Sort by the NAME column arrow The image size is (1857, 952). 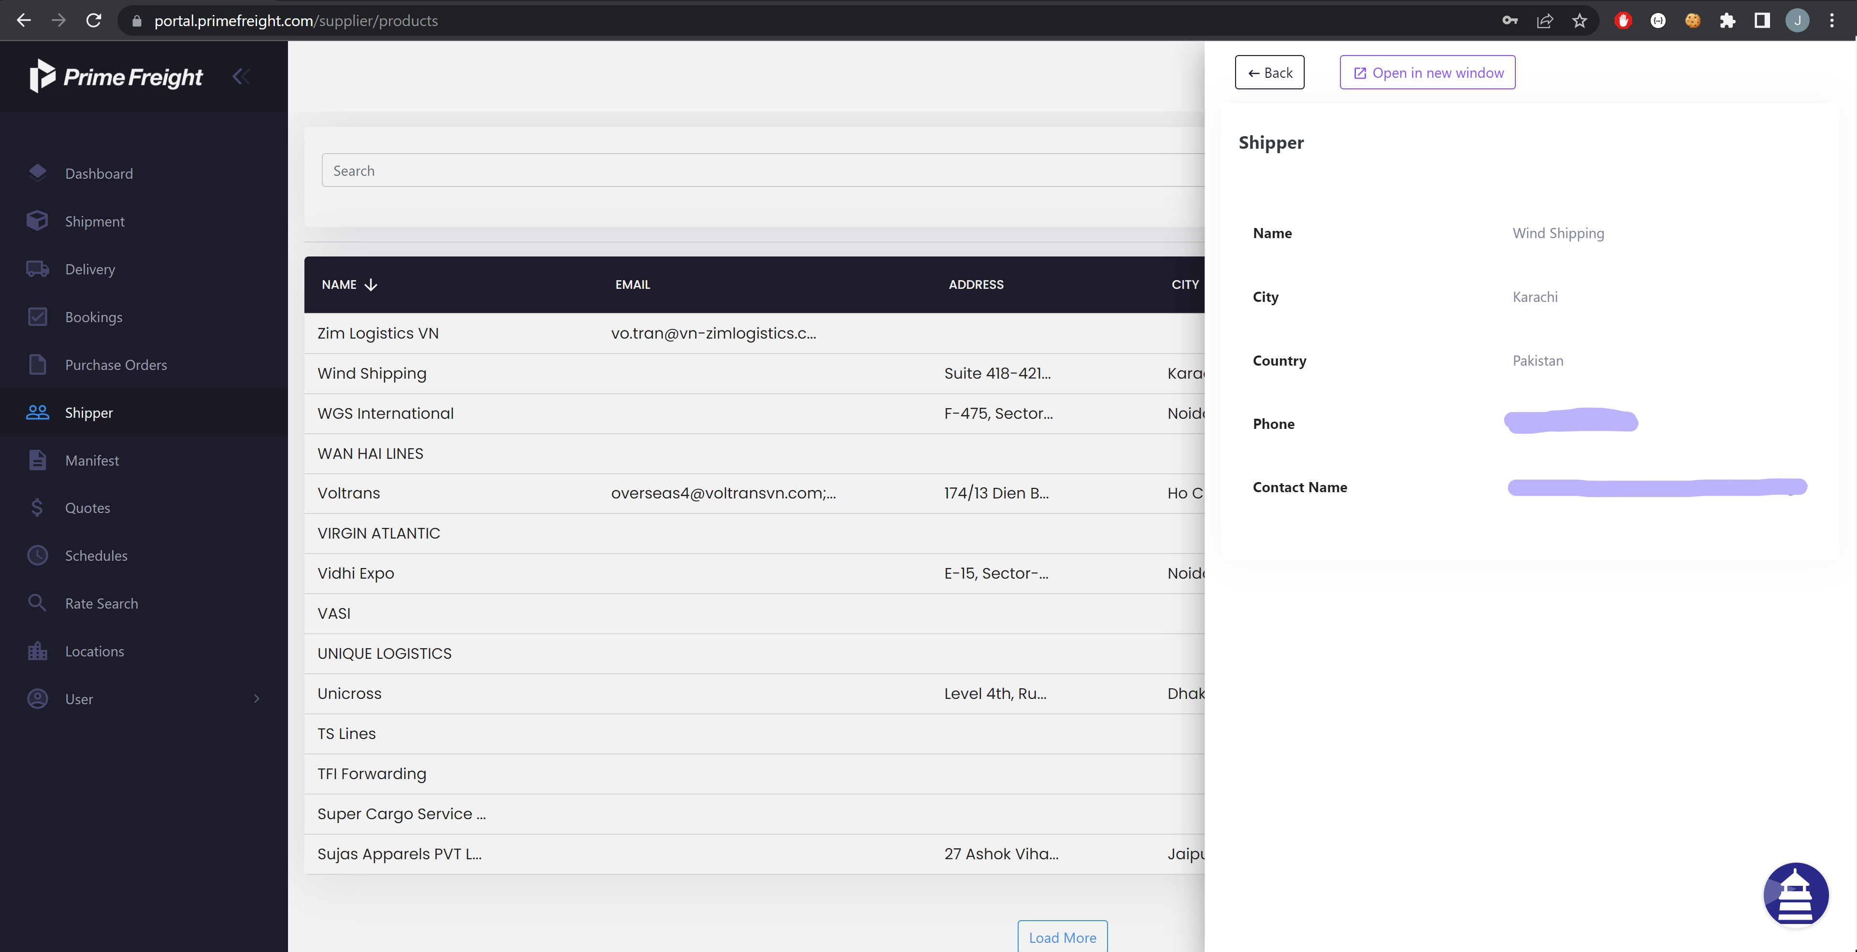(371, 284)
